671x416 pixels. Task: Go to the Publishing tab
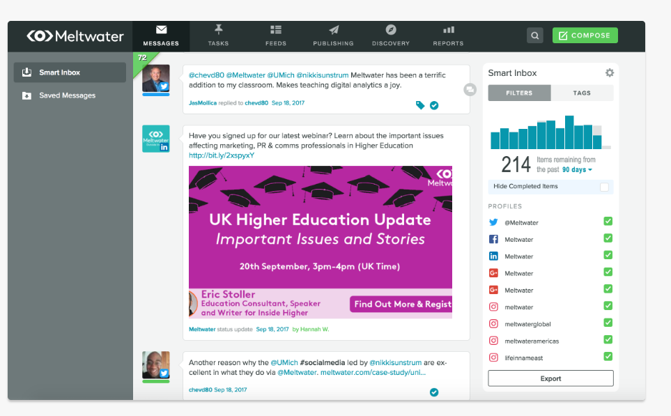pyautogui.click(x=333, y=36)
